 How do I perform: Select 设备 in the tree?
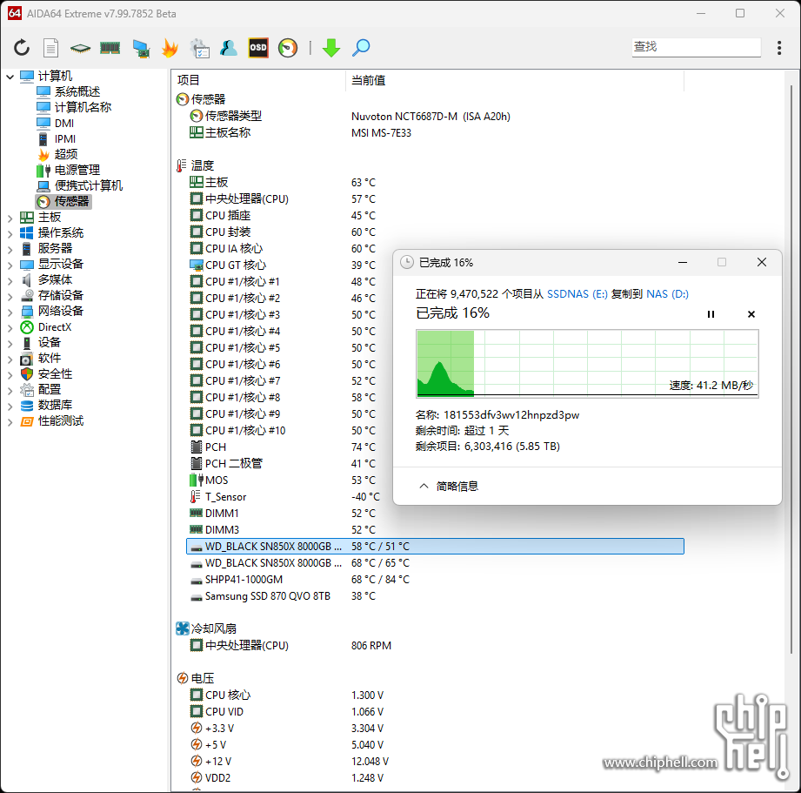point(49,342)
